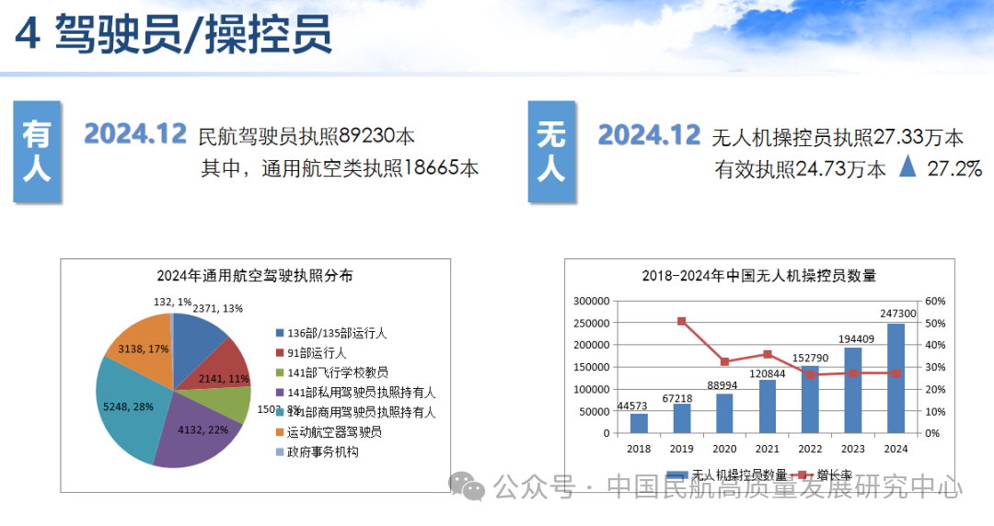The height and width of the screenshot is (526, 994).
Task: Click the WeChat logo in the watermark
Action: tap(472, 486)
